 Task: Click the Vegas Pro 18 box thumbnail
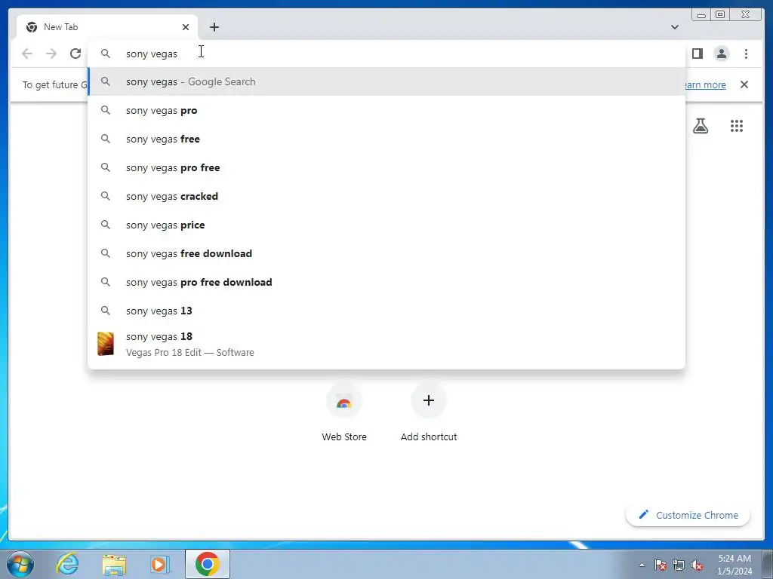pyautogui.click(x=106, y=344)
